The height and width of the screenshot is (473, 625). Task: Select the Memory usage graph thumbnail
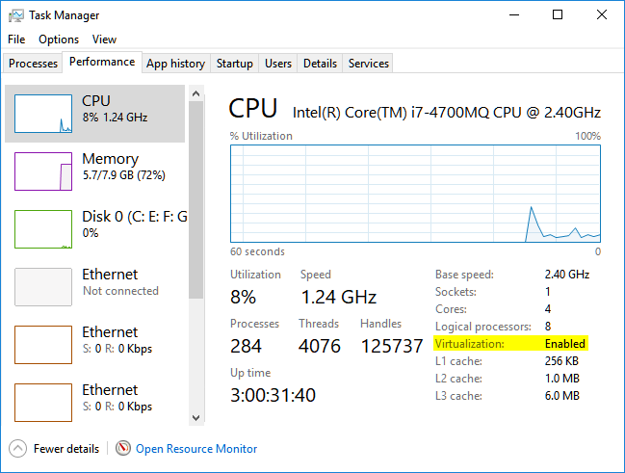(43, 171)
